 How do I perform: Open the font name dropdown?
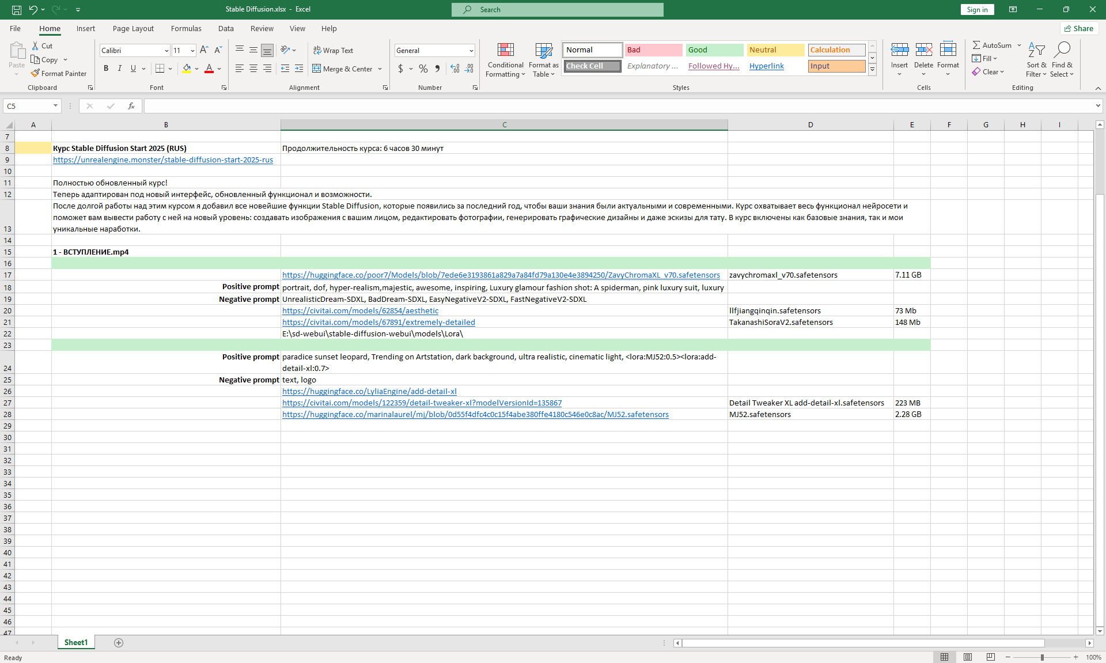pyautogui.click(x=166, y=51)
